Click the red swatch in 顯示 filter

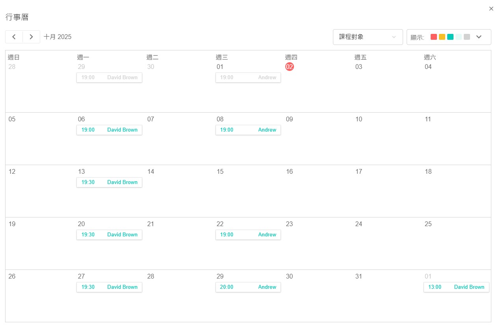point(434,37)
